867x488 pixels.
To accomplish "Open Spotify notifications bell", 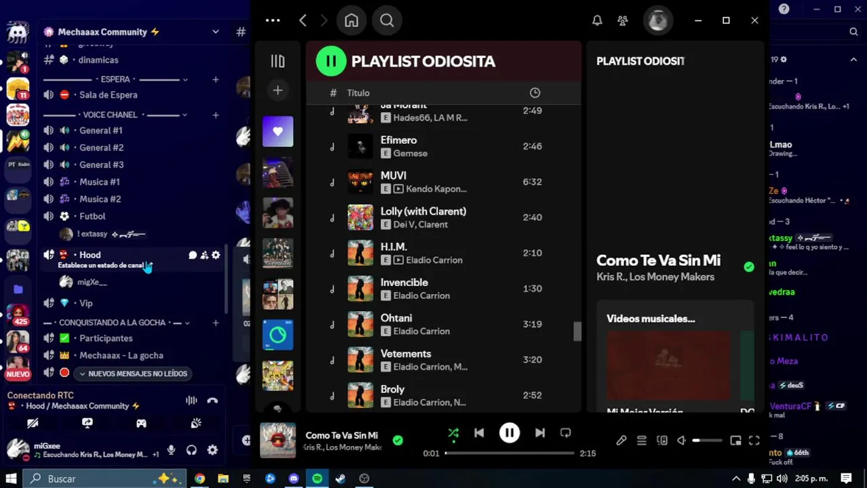I will (x=597, y=20).
